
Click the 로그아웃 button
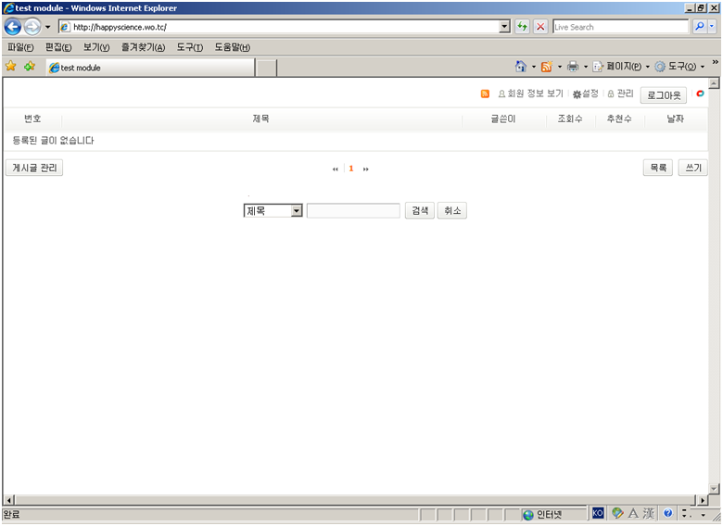point(664,95)
